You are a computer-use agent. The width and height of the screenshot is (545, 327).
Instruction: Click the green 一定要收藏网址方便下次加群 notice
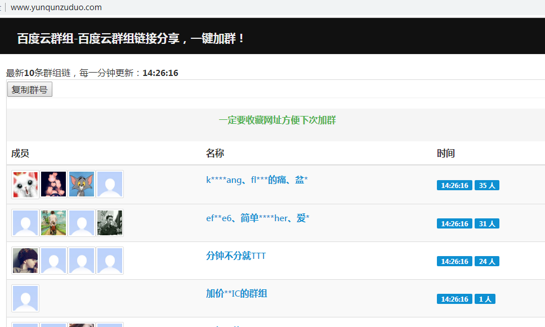278,120
